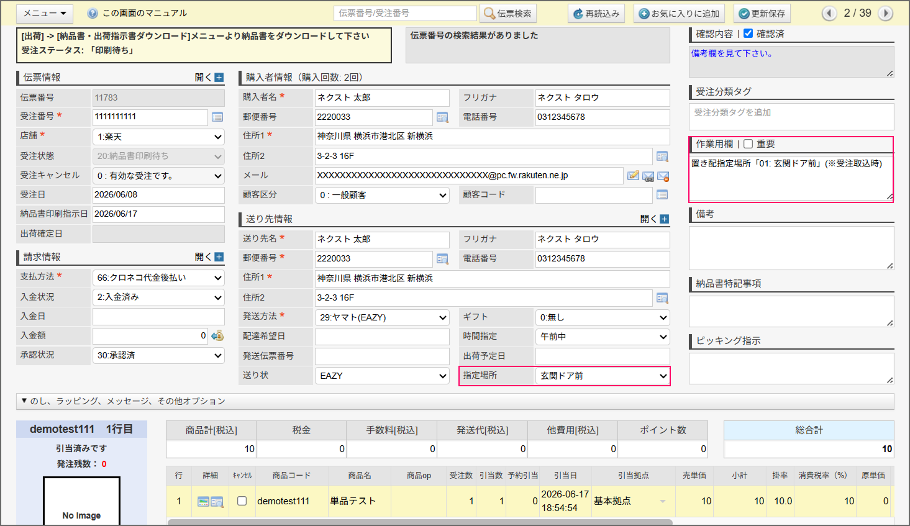
Task: Tick the キャンセル checkbox for demotest111
Action: click(242, 501)
